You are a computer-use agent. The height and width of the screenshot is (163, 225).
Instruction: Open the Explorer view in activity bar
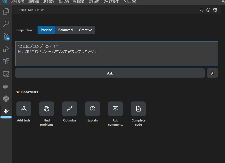[x=6, y=12]
